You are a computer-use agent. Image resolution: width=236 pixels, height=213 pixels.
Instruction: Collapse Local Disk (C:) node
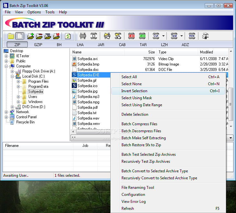[x=12, y=76]
